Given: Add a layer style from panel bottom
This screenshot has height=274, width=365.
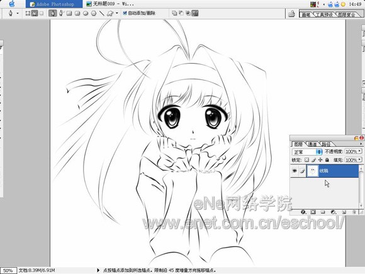Looking at the screenshot, I should pos(303,212).
